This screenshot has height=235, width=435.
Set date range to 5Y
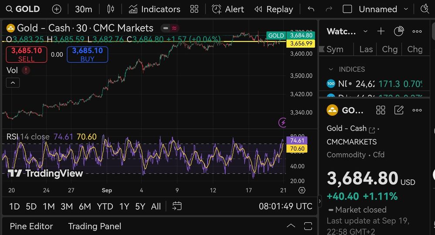click(140, 206)
